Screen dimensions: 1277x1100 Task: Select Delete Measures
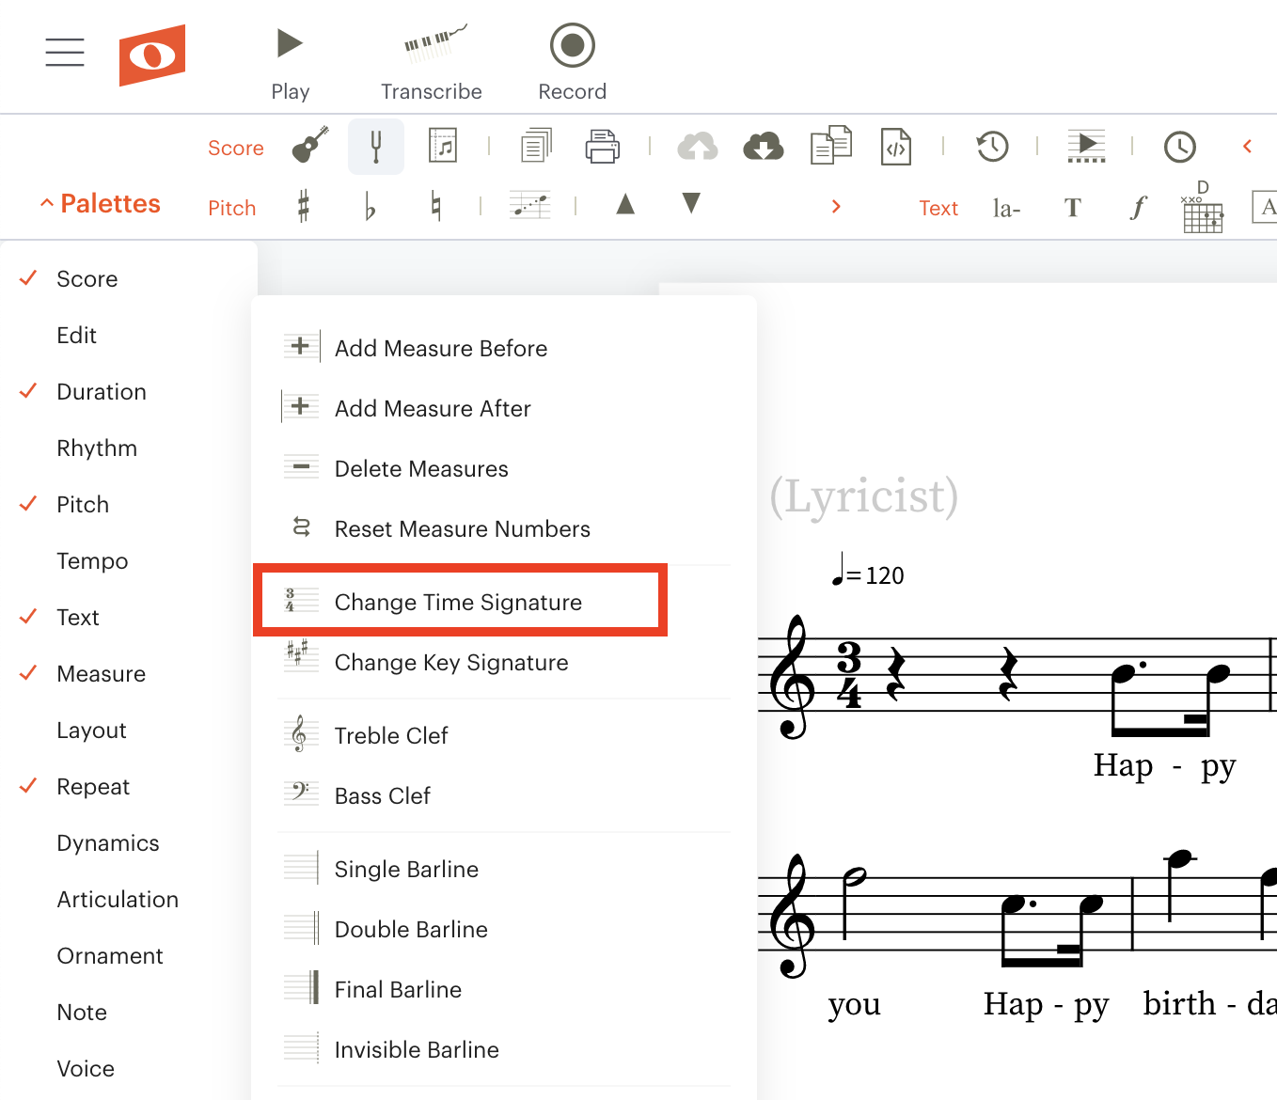[x=504, y=468]
